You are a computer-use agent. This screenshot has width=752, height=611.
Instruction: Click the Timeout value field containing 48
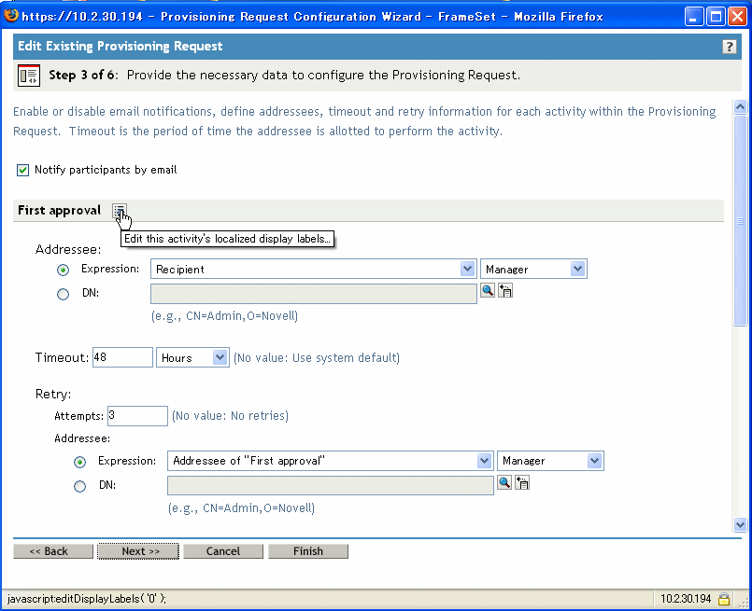pyautogui.click(x=122, y=357)
